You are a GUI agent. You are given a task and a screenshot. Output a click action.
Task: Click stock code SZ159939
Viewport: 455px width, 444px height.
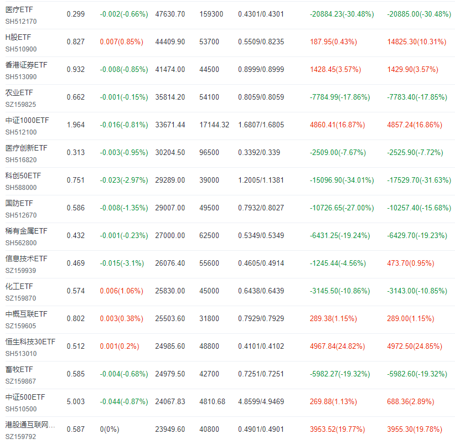pyautogui.click(x=20, y=271)
